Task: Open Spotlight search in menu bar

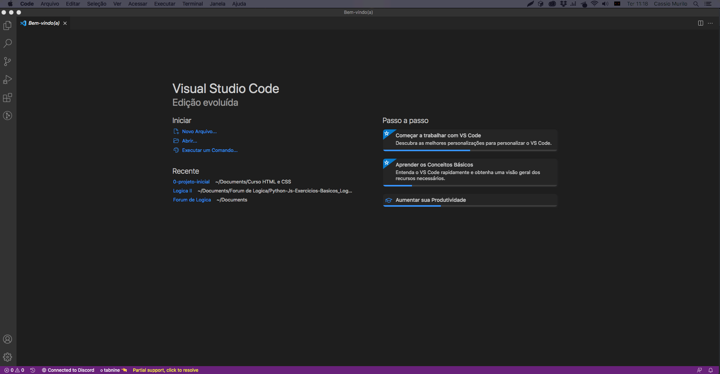Action: tap(696, 4)
